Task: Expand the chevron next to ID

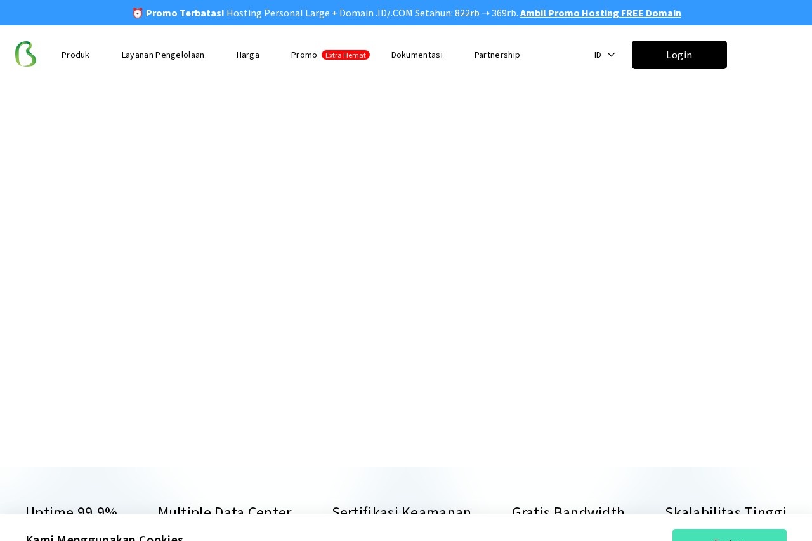Action: (x=611, y=55)
